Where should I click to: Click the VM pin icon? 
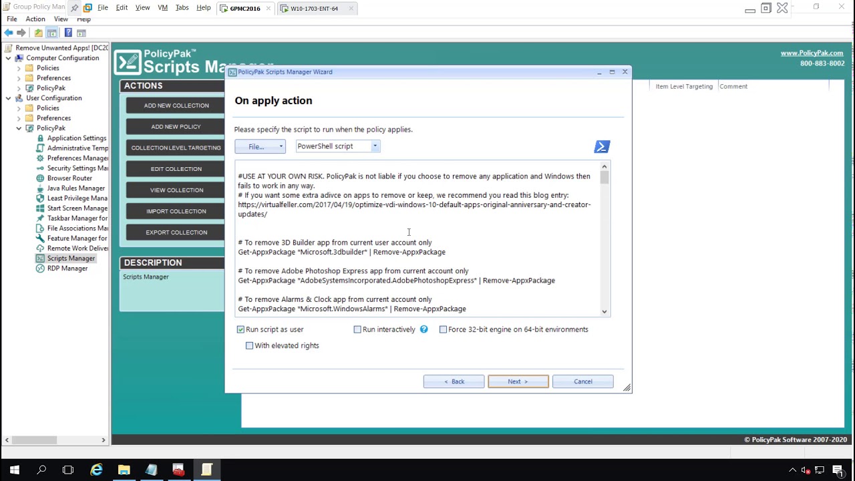click(74, 7)
